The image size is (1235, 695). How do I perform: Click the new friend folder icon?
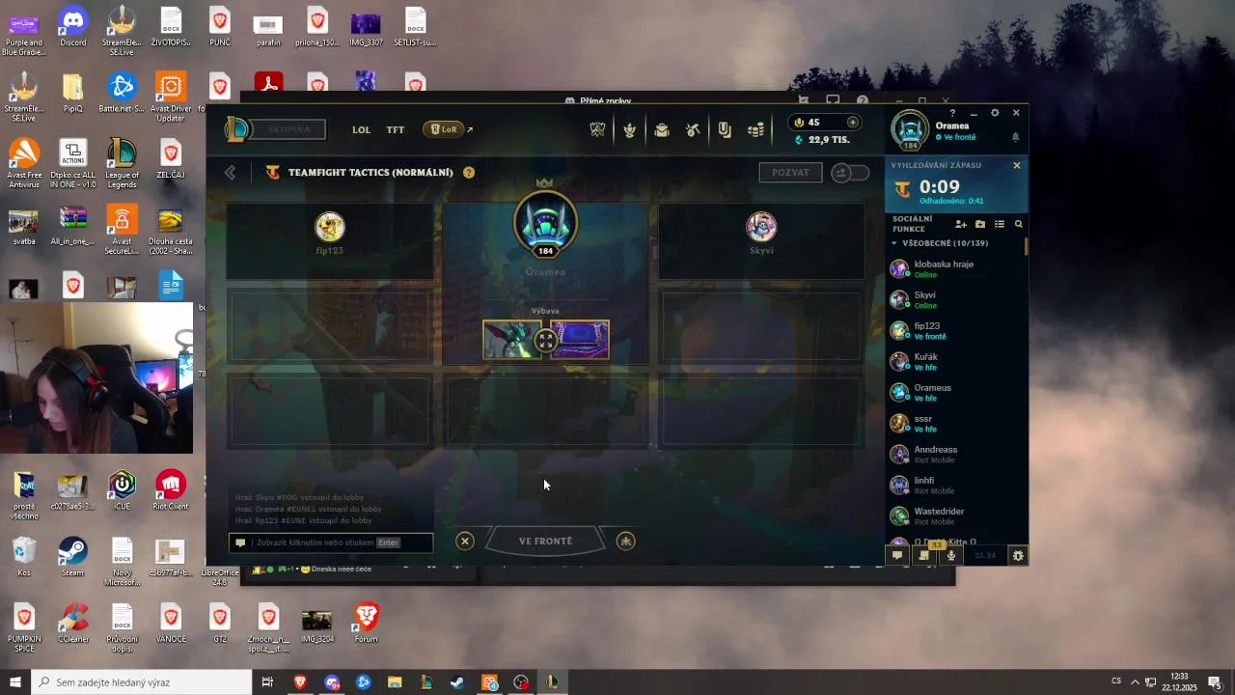tap(980, 224)
